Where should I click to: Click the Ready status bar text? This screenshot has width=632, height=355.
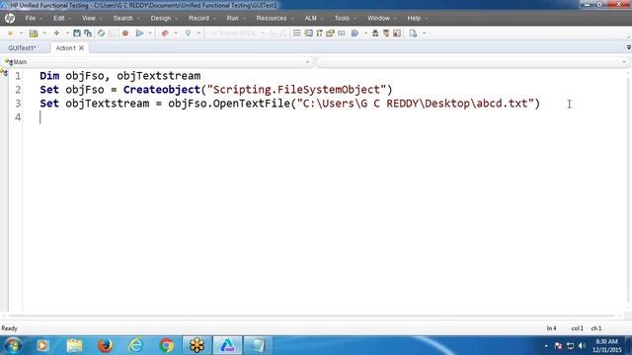click(9, 328)
